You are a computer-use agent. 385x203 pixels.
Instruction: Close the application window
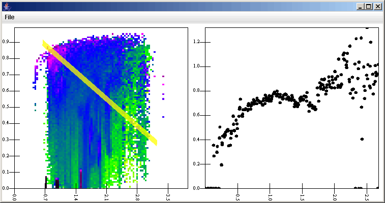(377, 7)
